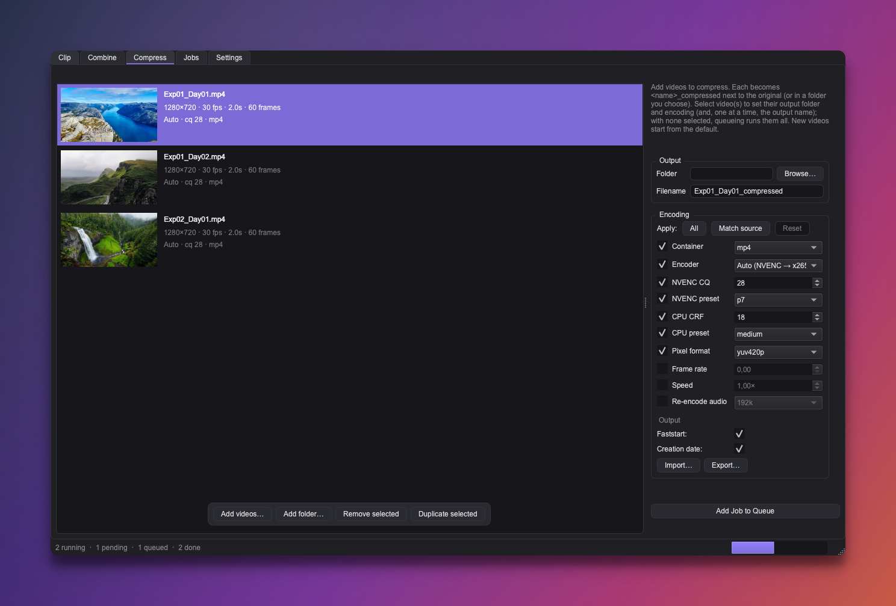The height and width of the screenshot is (606, 896).
Task: Click Add Job to Queue
Action: (x=745, y=511)
